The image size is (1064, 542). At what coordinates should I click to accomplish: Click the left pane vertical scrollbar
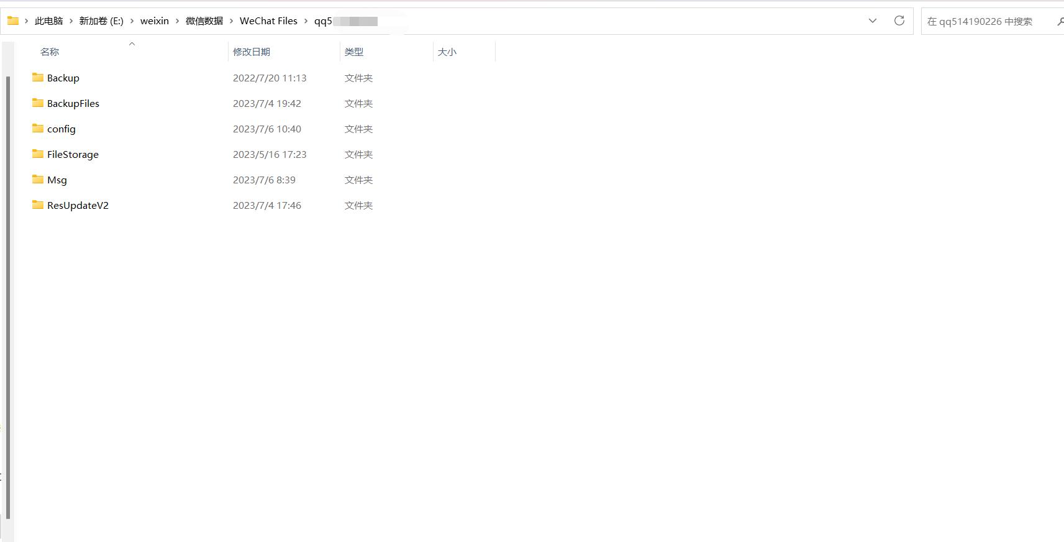pos(8,297)
